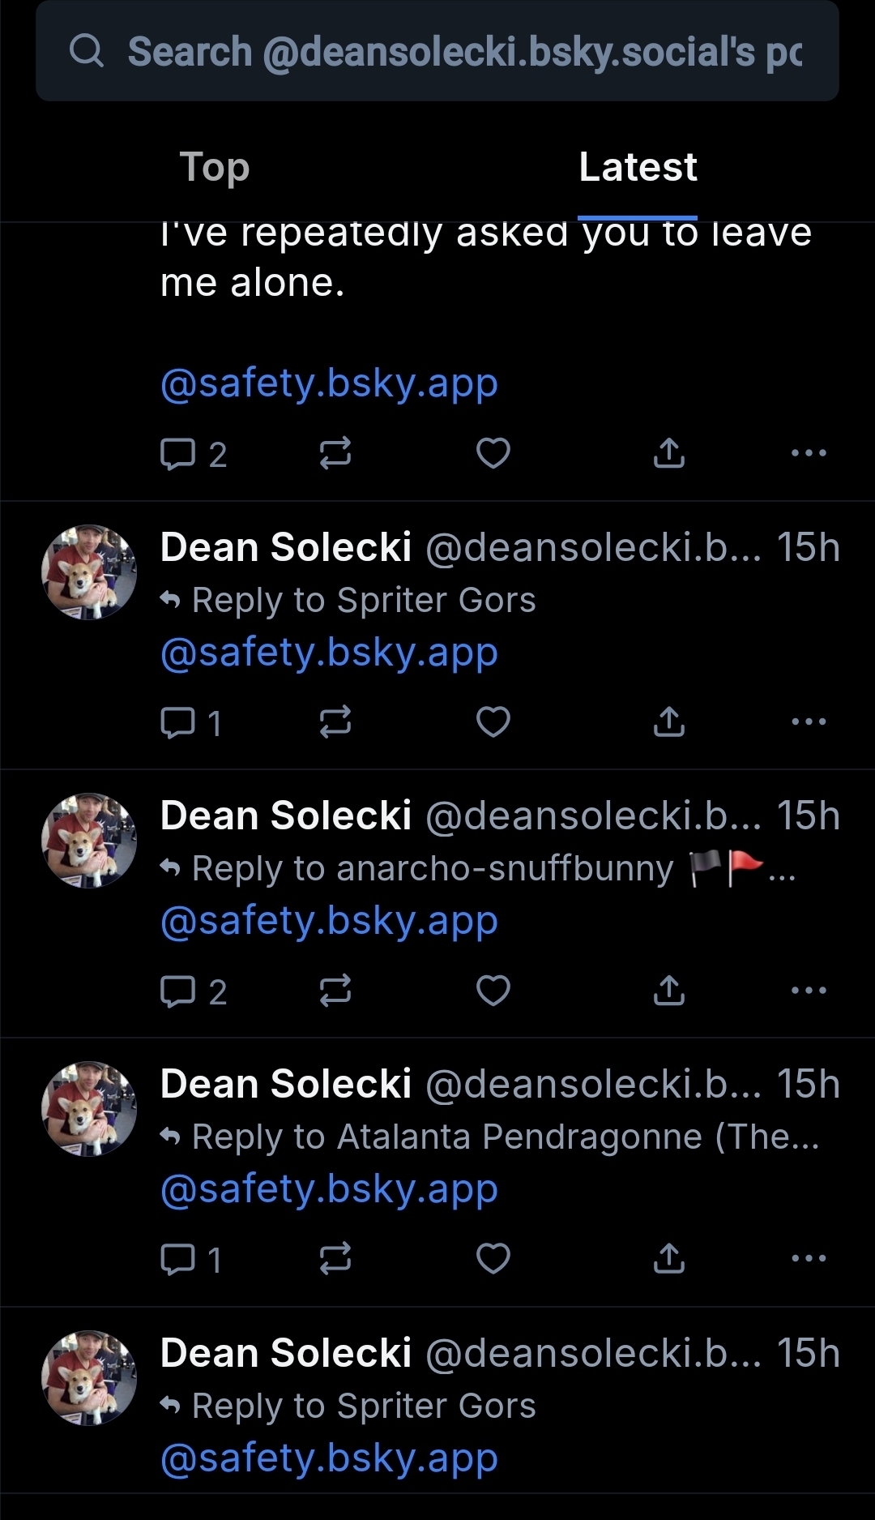Like the 'leave me alone' post
This screenshot has width=875, height=1520.
(x=493, y=453)
